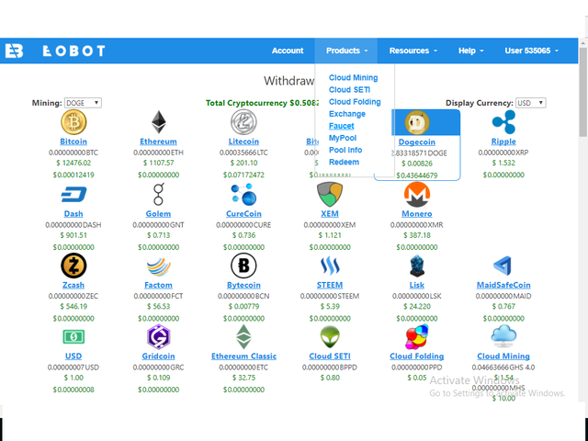Screen dimensions: 588x441
Task: Open the Ethereum Classic link
Action: click(x=243, y=356)
